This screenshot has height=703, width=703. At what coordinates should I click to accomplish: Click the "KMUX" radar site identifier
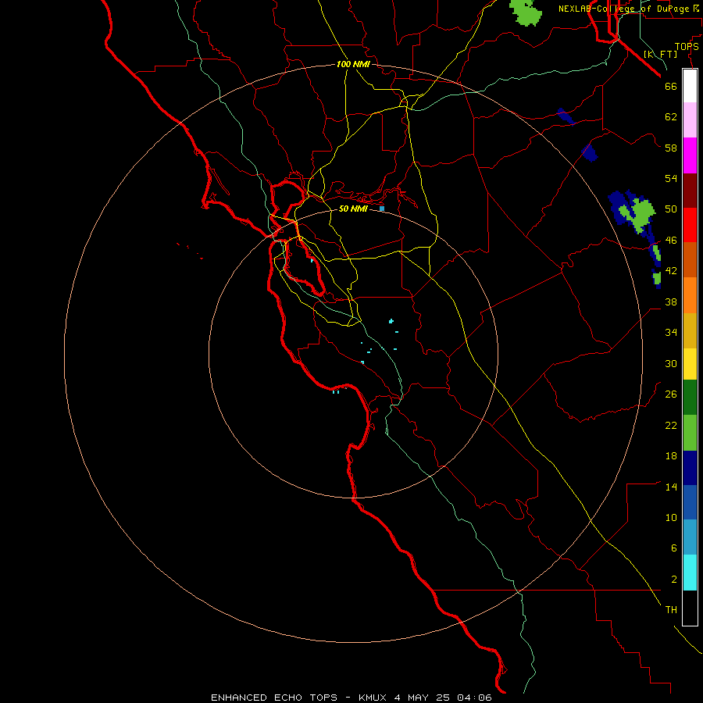tap(373, 698)
